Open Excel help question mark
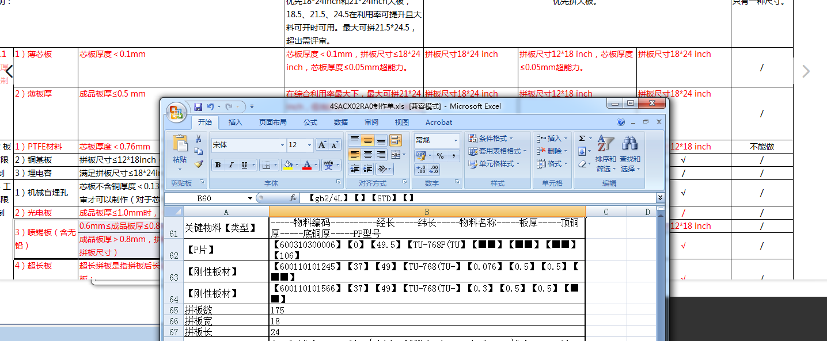827x341 pixels. tap(621, 122)
